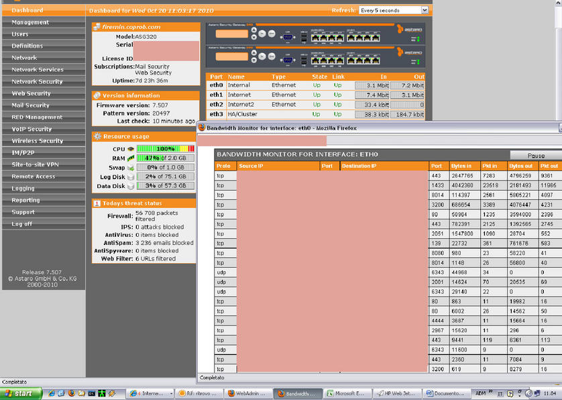Click the Swap usage bar
Image resolution: width=562 pixels, height=400 pixels.
click(166, 167)
